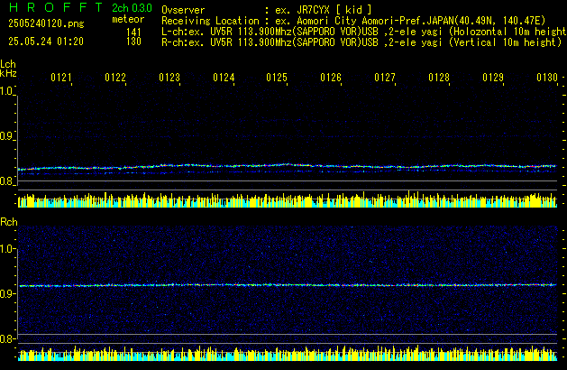The image size is (567, 370).
Task: Click the kHz axis unit label
Action: coord(8,73)
